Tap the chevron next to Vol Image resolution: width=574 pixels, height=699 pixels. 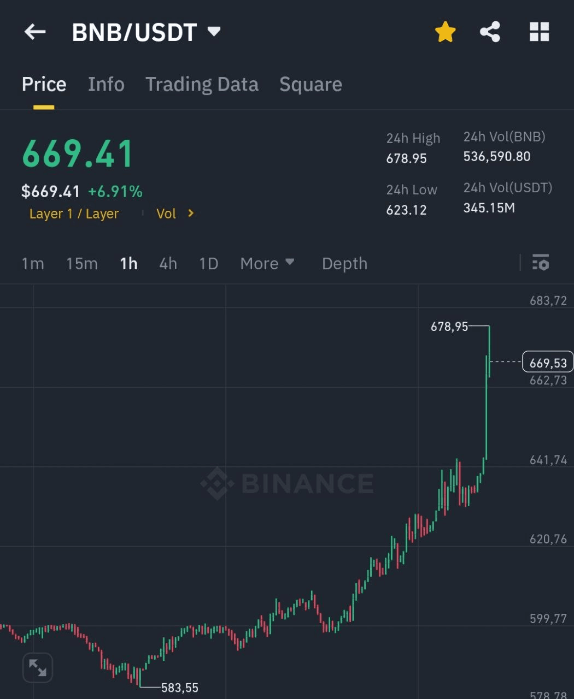tap(191, 213)
